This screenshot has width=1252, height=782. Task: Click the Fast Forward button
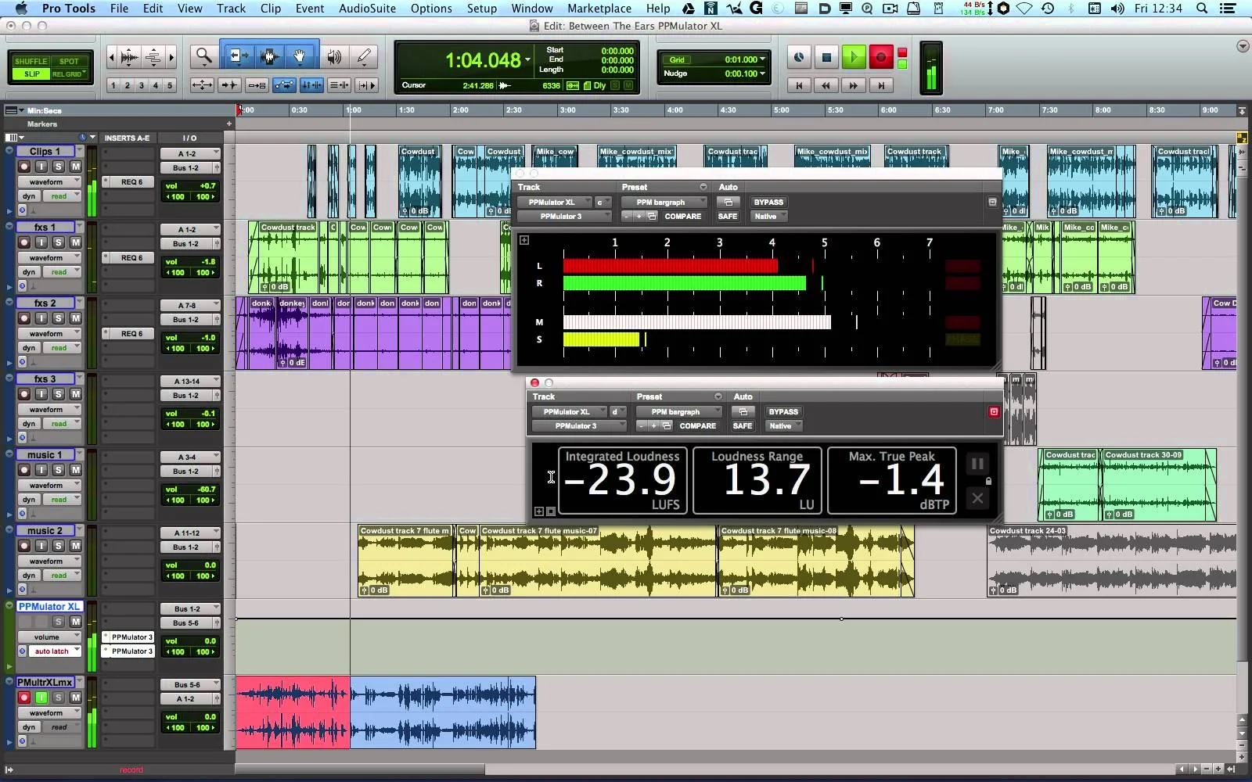pyautogui.click(x=854, y=85)
